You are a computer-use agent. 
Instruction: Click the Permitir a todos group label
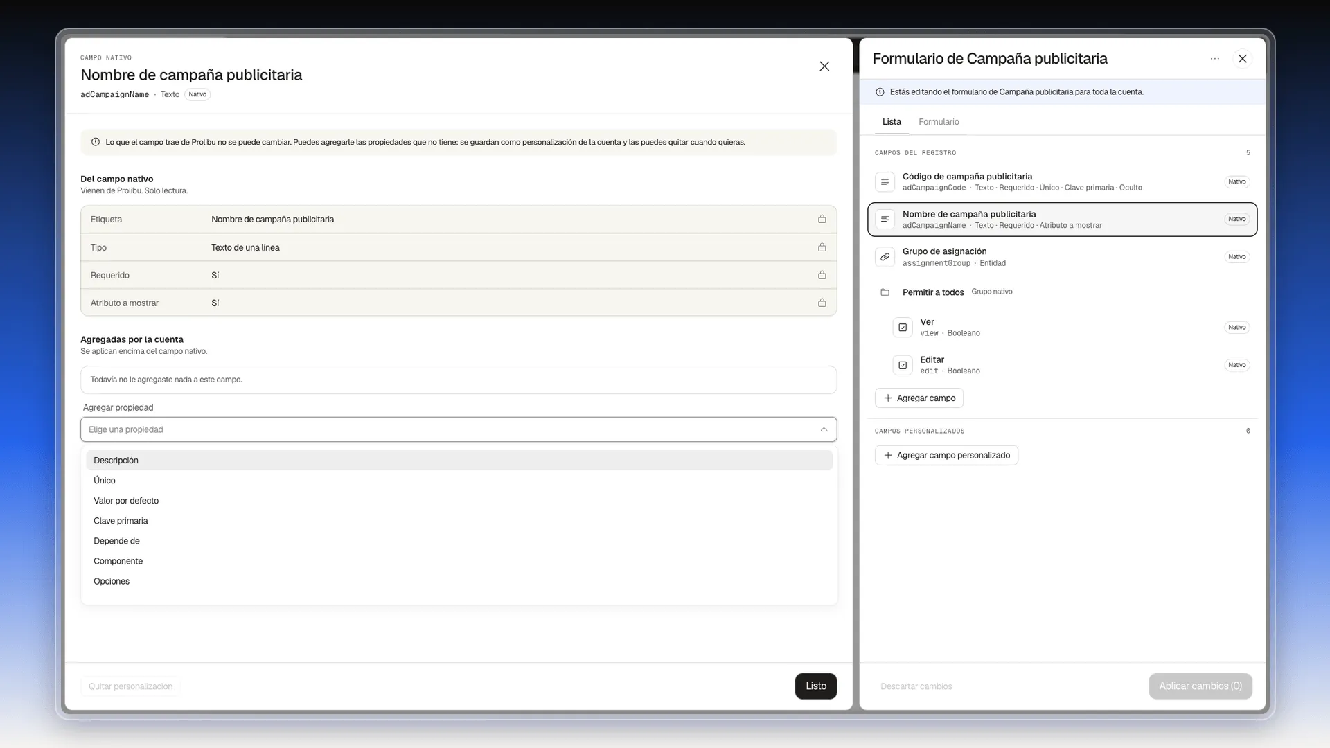[933, 292]
